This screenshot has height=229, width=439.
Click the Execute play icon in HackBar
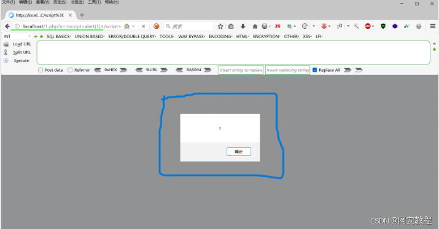[6, 60]
